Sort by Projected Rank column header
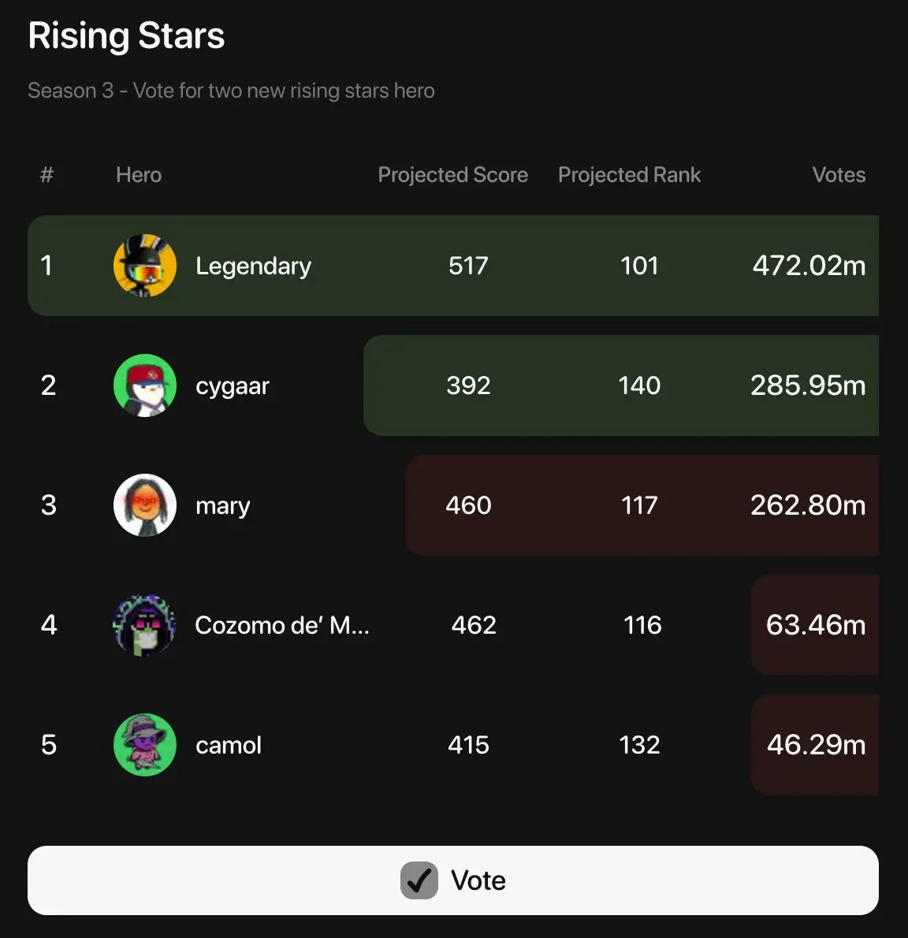Viewport: 908px width, 938px height. 629,175
